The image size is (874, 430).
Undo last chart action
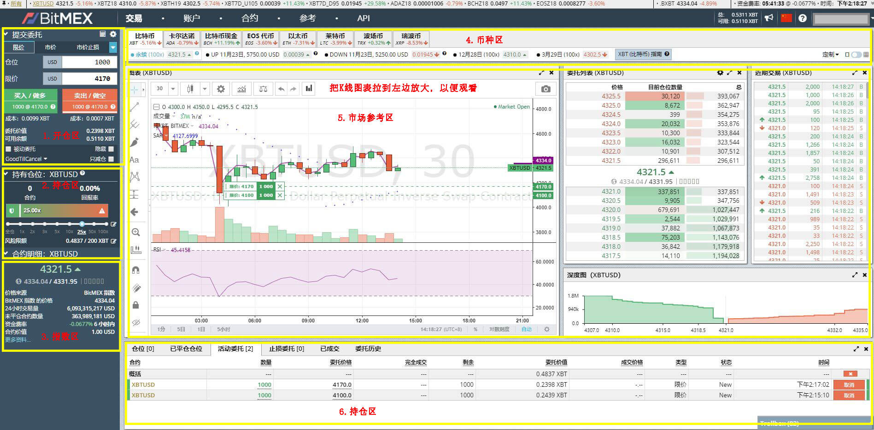coord(282,89)
